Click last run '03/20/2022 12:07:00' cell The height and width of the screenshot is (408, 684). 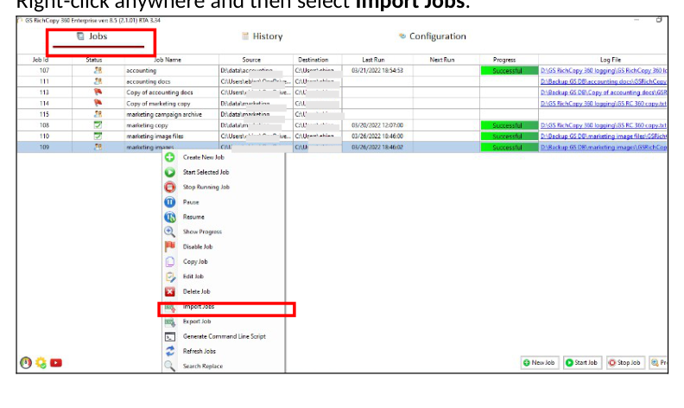click(x=377, y=125)
